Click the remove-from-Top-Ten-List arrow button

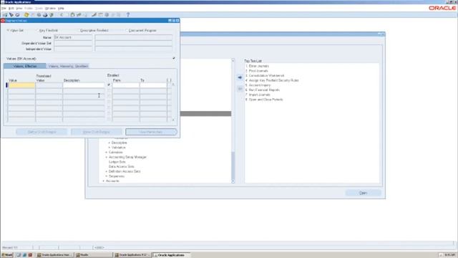(x=240, y=89)
